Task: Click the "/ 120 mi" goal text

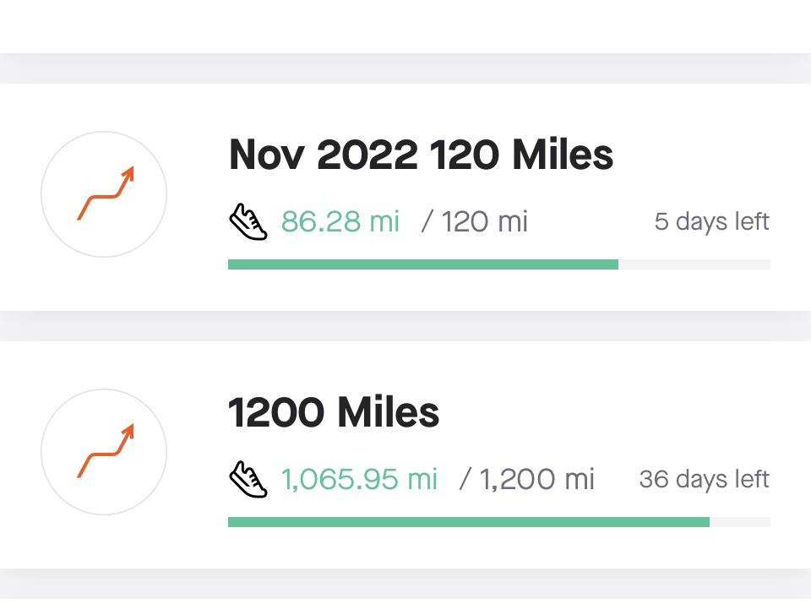Action: click(475, 222)
